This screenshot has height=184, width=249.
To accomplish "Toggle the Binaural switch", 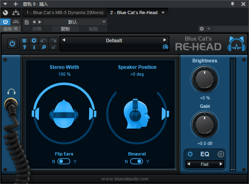I will (137, 161).
